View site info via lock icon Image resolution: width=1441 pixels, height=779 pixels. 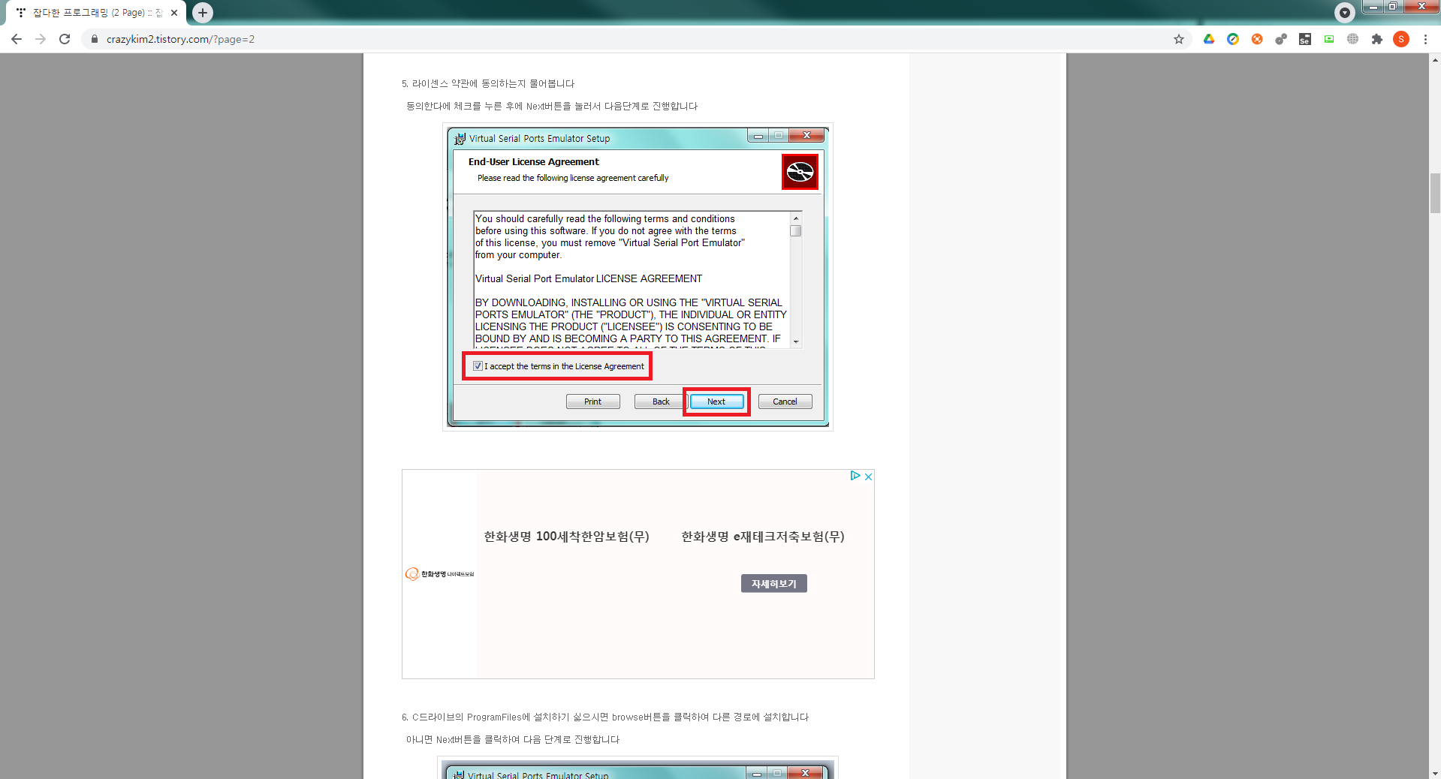pyautogui.click(x=95, y=39)
